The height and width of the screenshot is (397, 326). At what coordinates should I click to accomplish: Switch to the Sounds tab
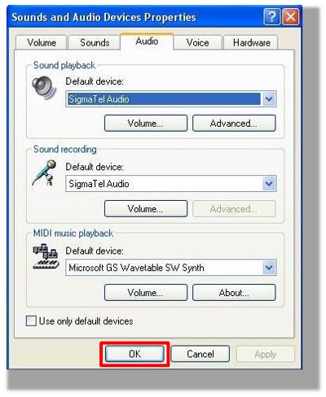pos(95,42)
